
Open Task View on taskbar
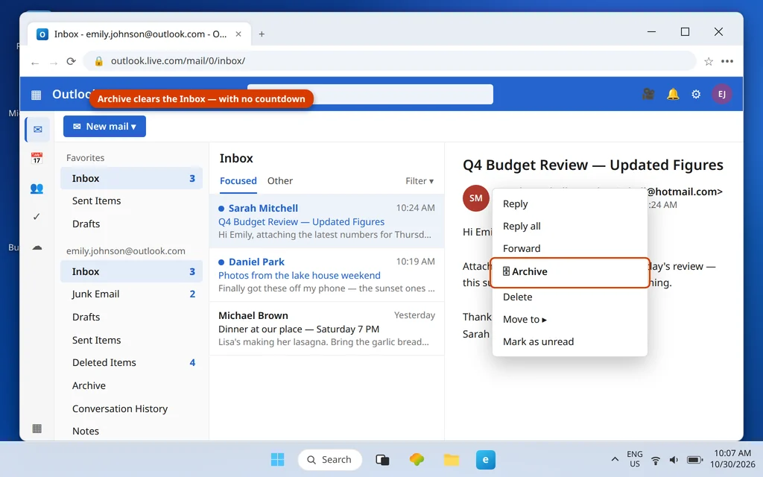[382, 459]
